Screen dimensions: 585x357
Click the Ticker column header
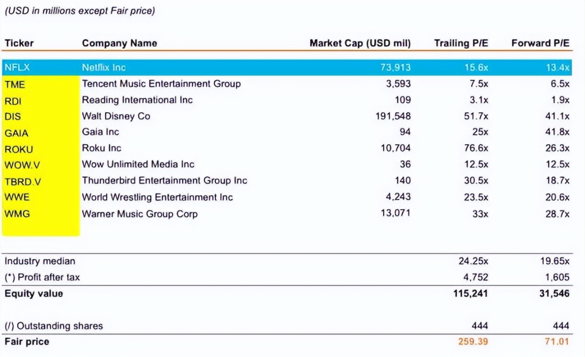coord(18,43)
